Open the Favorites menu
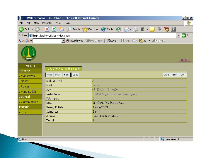The height and width of the screenshot is (158, 211). 47,23
